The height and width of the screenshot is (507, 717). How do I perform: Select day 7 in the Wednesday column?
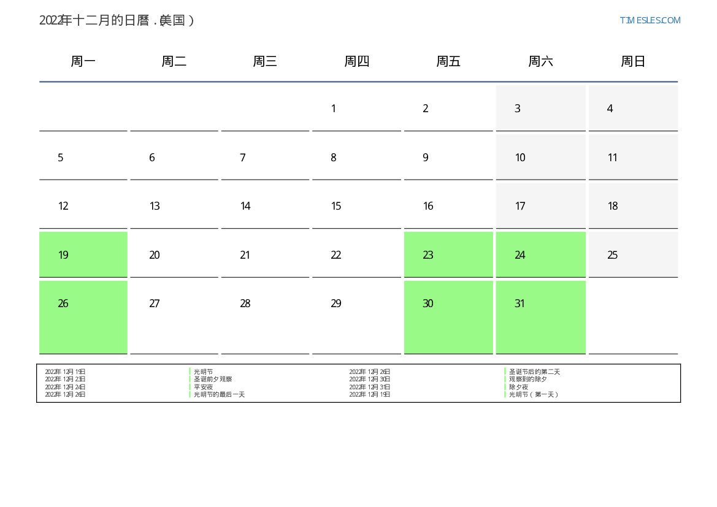(x=265, y=158)
